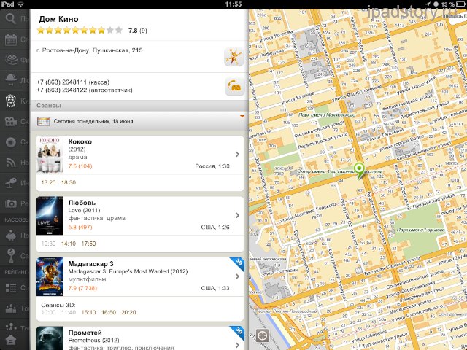Select the list ratings sidebar icon
467x350 pixels.
[x=11, y=288]
